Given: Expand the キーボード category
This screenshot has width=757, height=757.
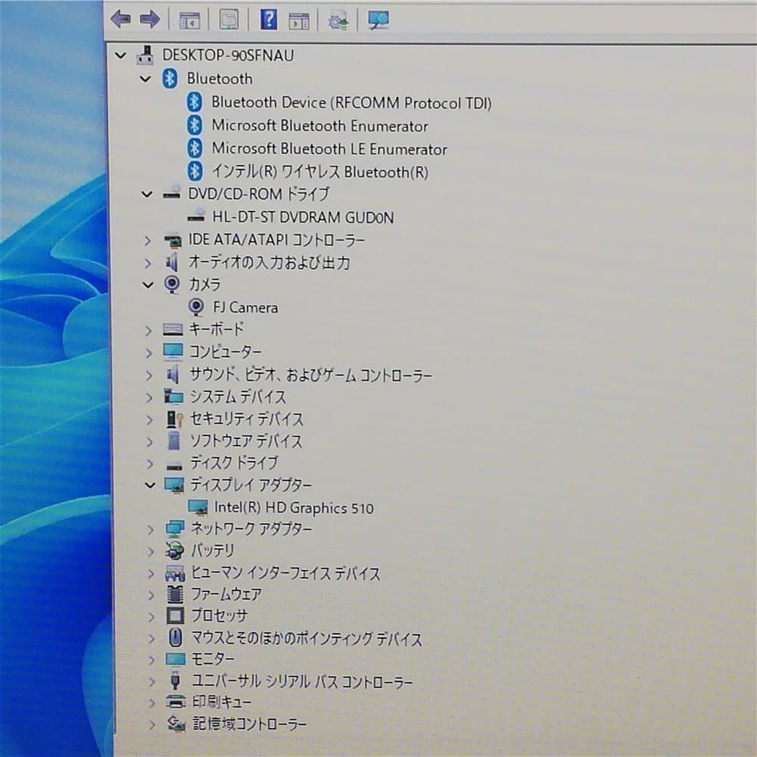Looking at the screenshot, I should [x=148, y=331].
